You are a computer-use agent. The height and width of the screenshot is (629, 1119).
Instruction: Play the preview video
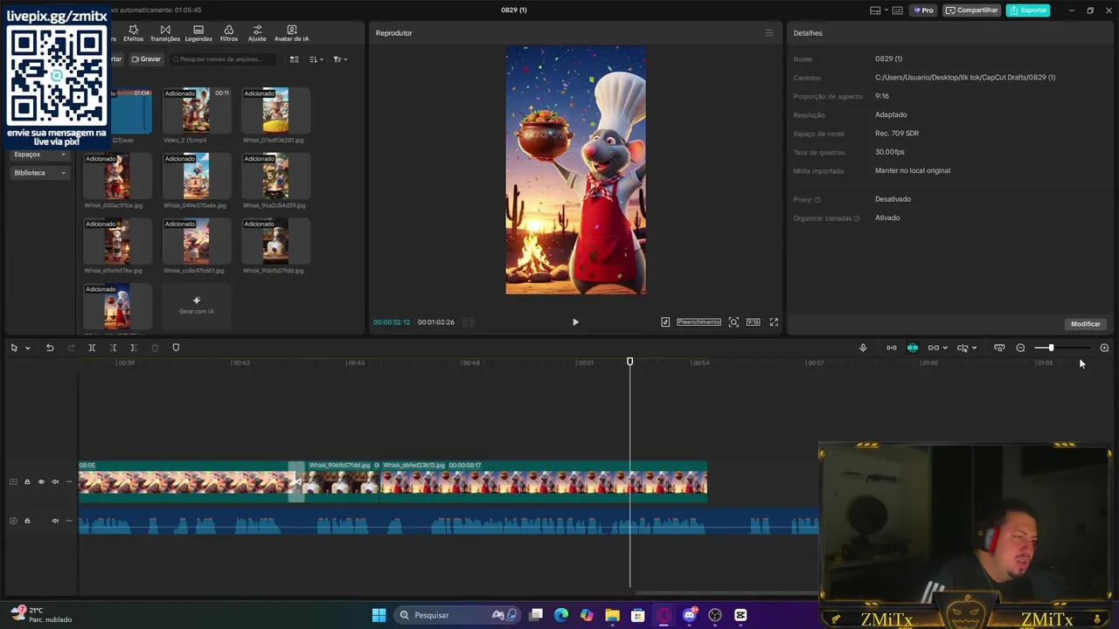pos(575,322)
